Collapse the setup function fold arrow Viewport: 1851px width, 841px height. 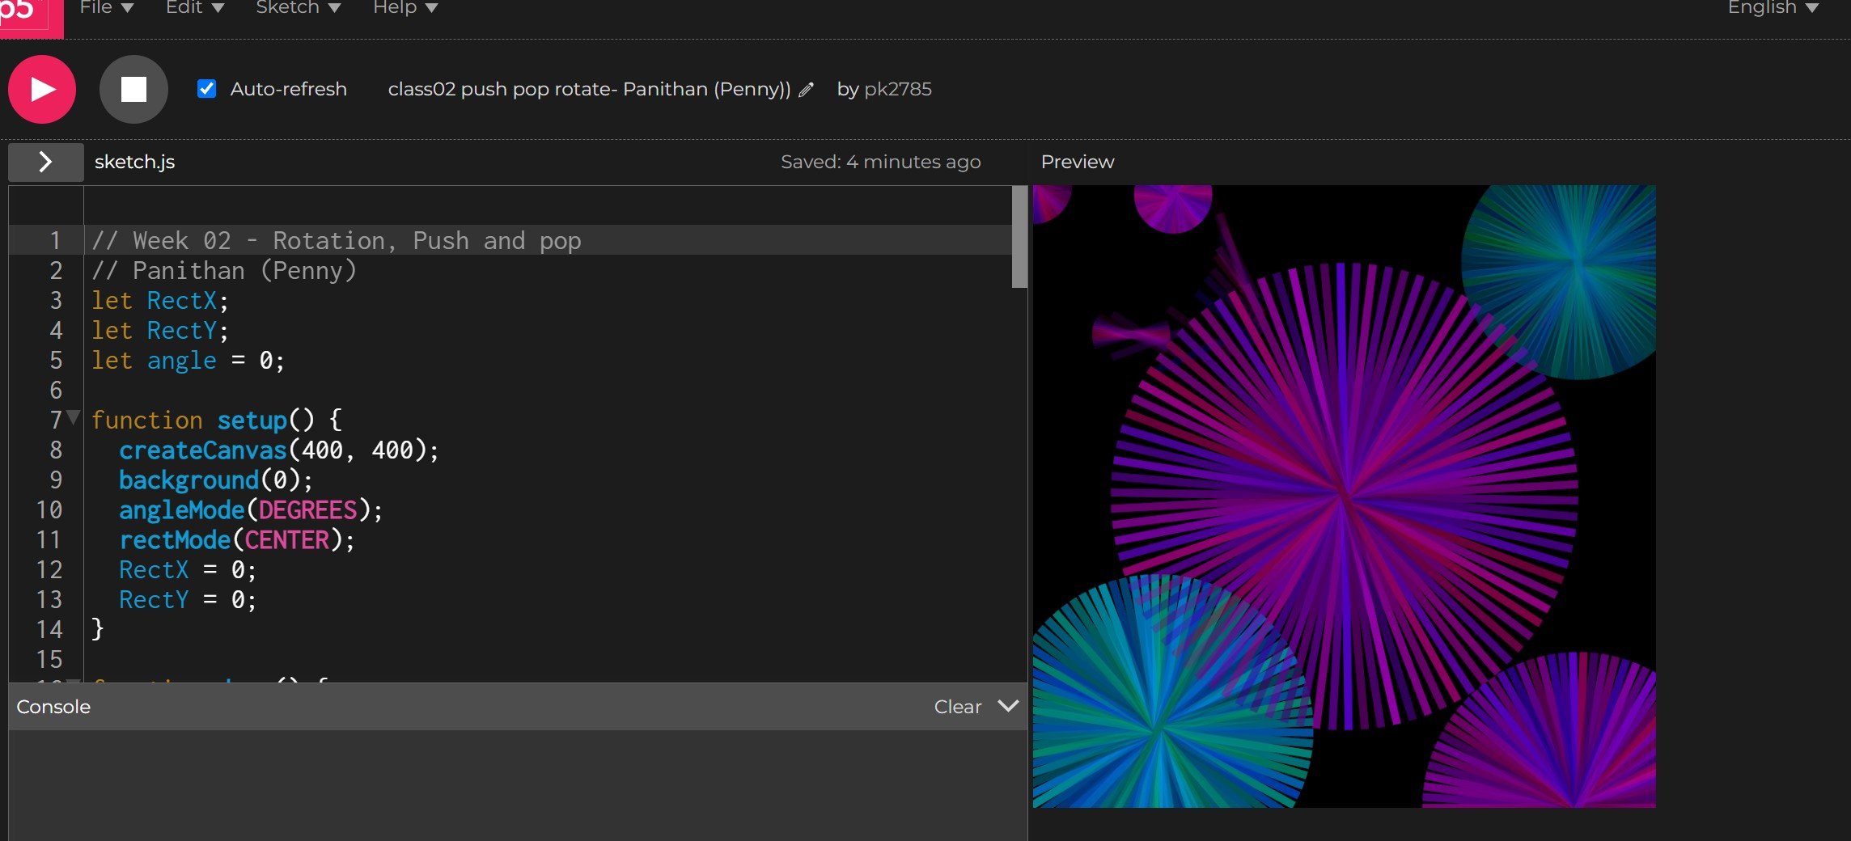click(74, 418)
